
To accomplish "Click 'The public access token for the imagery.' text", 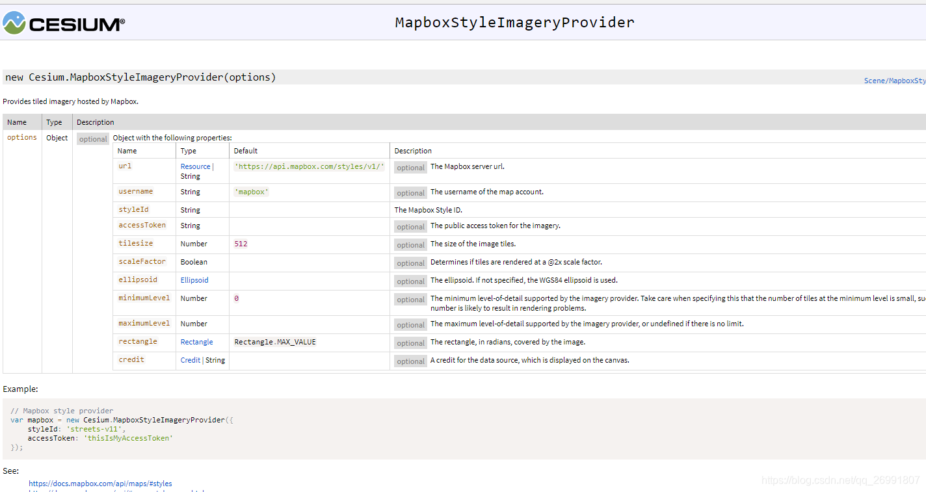I will pyautogui.click(x=496, y=226).
